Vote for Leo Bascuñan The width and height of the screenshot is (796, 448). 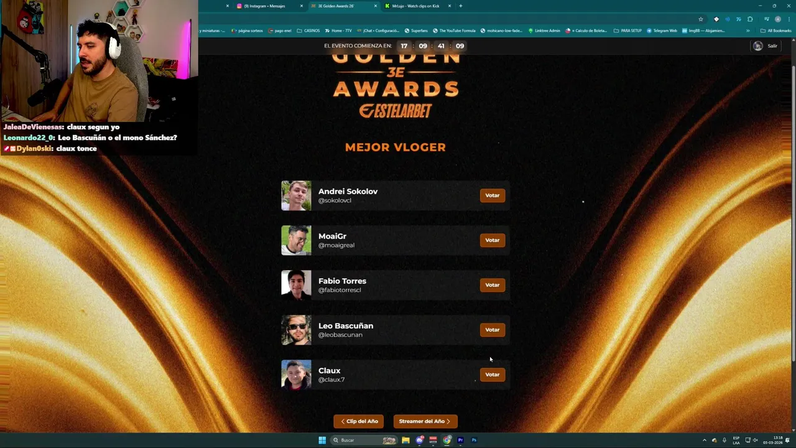coord(492,330)
